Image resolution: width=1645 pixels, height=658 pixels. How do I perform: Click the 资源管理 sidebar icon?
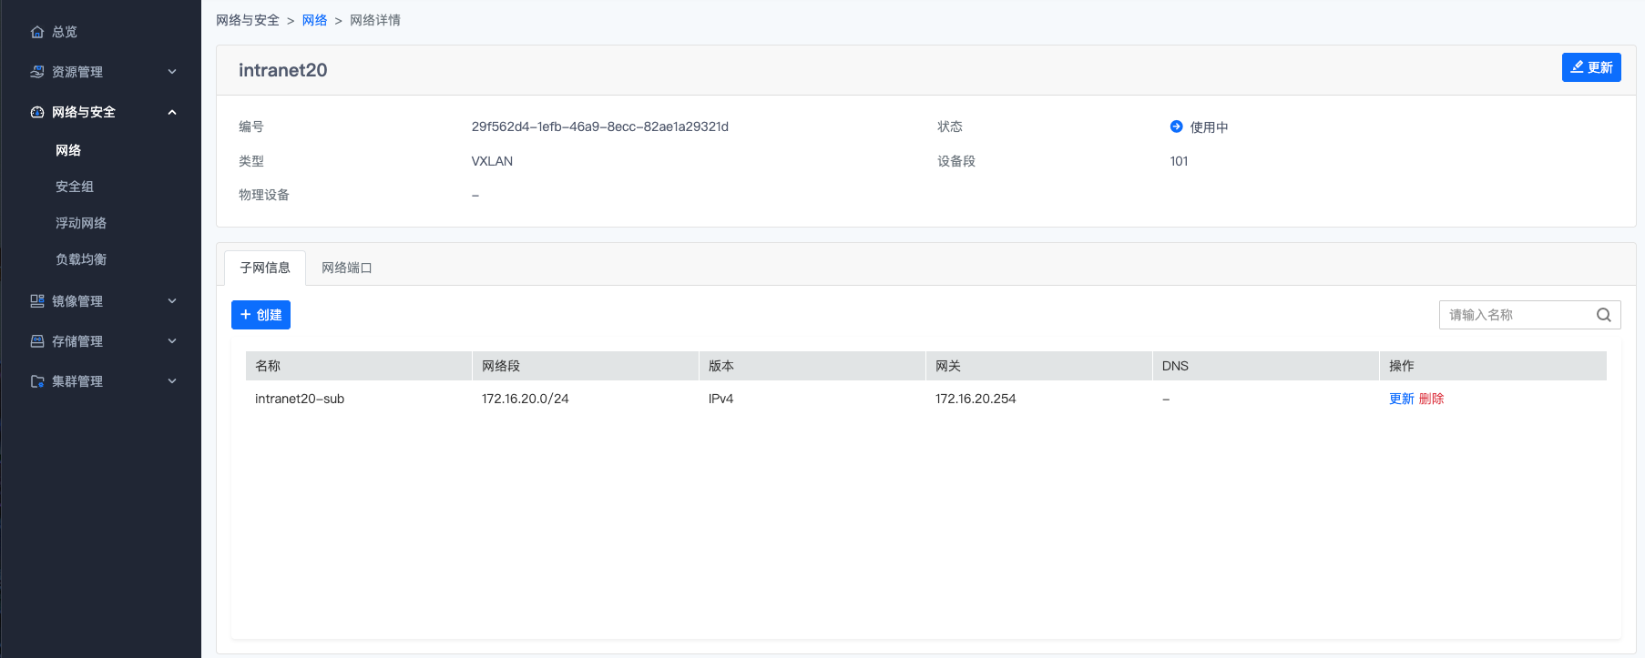coord(37,72)
